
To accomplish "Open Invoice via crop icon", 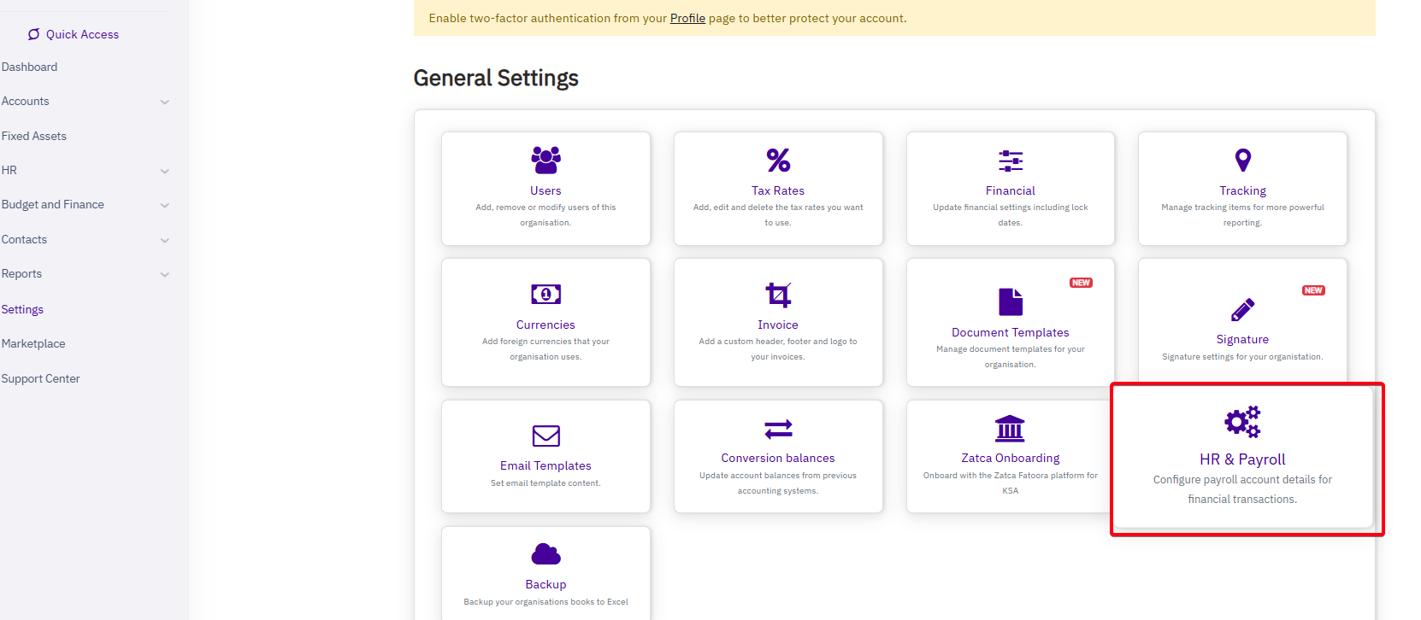I will 778,295.
